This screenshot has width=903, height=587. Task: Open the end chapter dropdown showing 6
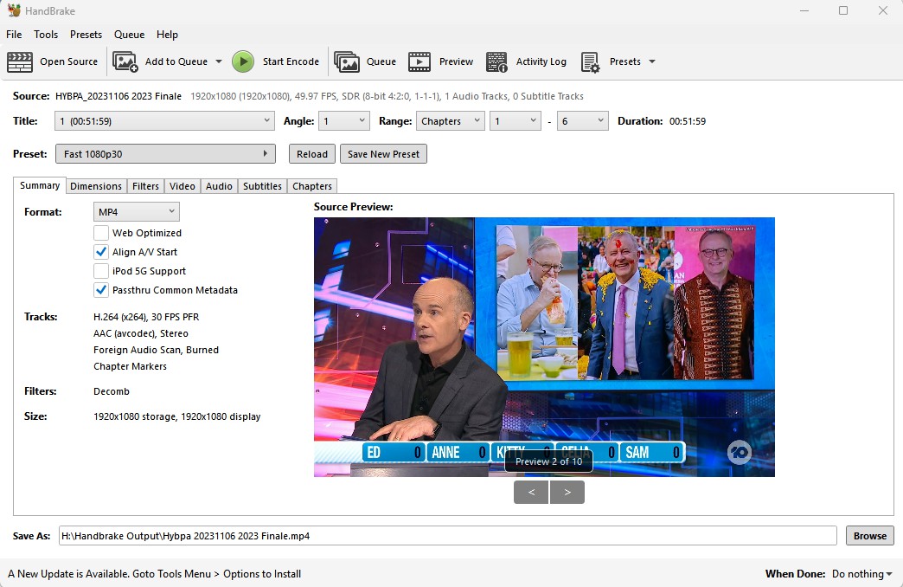[x=582, y=121]
